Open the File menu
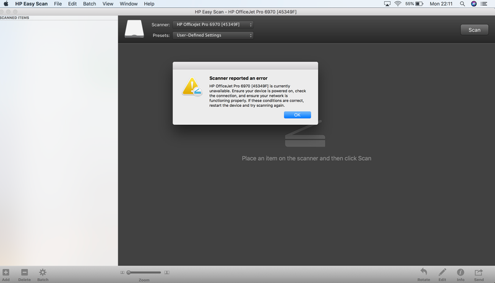Viewport: 495px width, 283px height. tap(58, 4)
